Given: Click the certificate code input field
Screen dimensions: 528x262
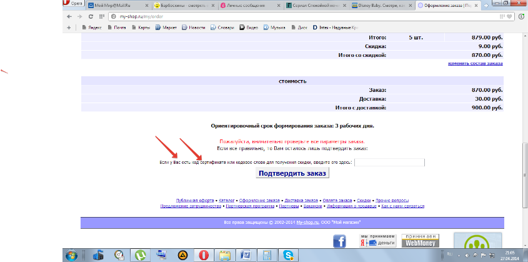Looking at the screenshot, I should [389, 162].
